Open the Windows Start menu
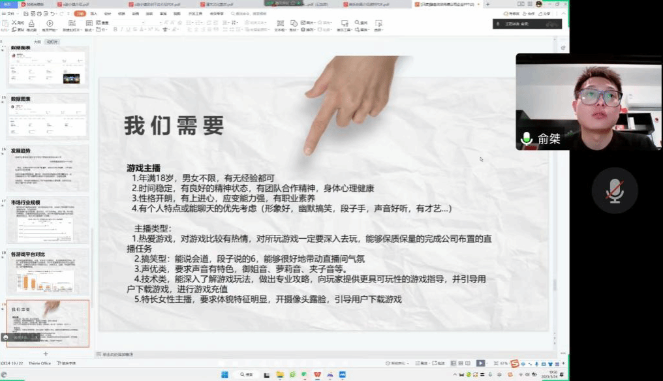 [224, 374]
